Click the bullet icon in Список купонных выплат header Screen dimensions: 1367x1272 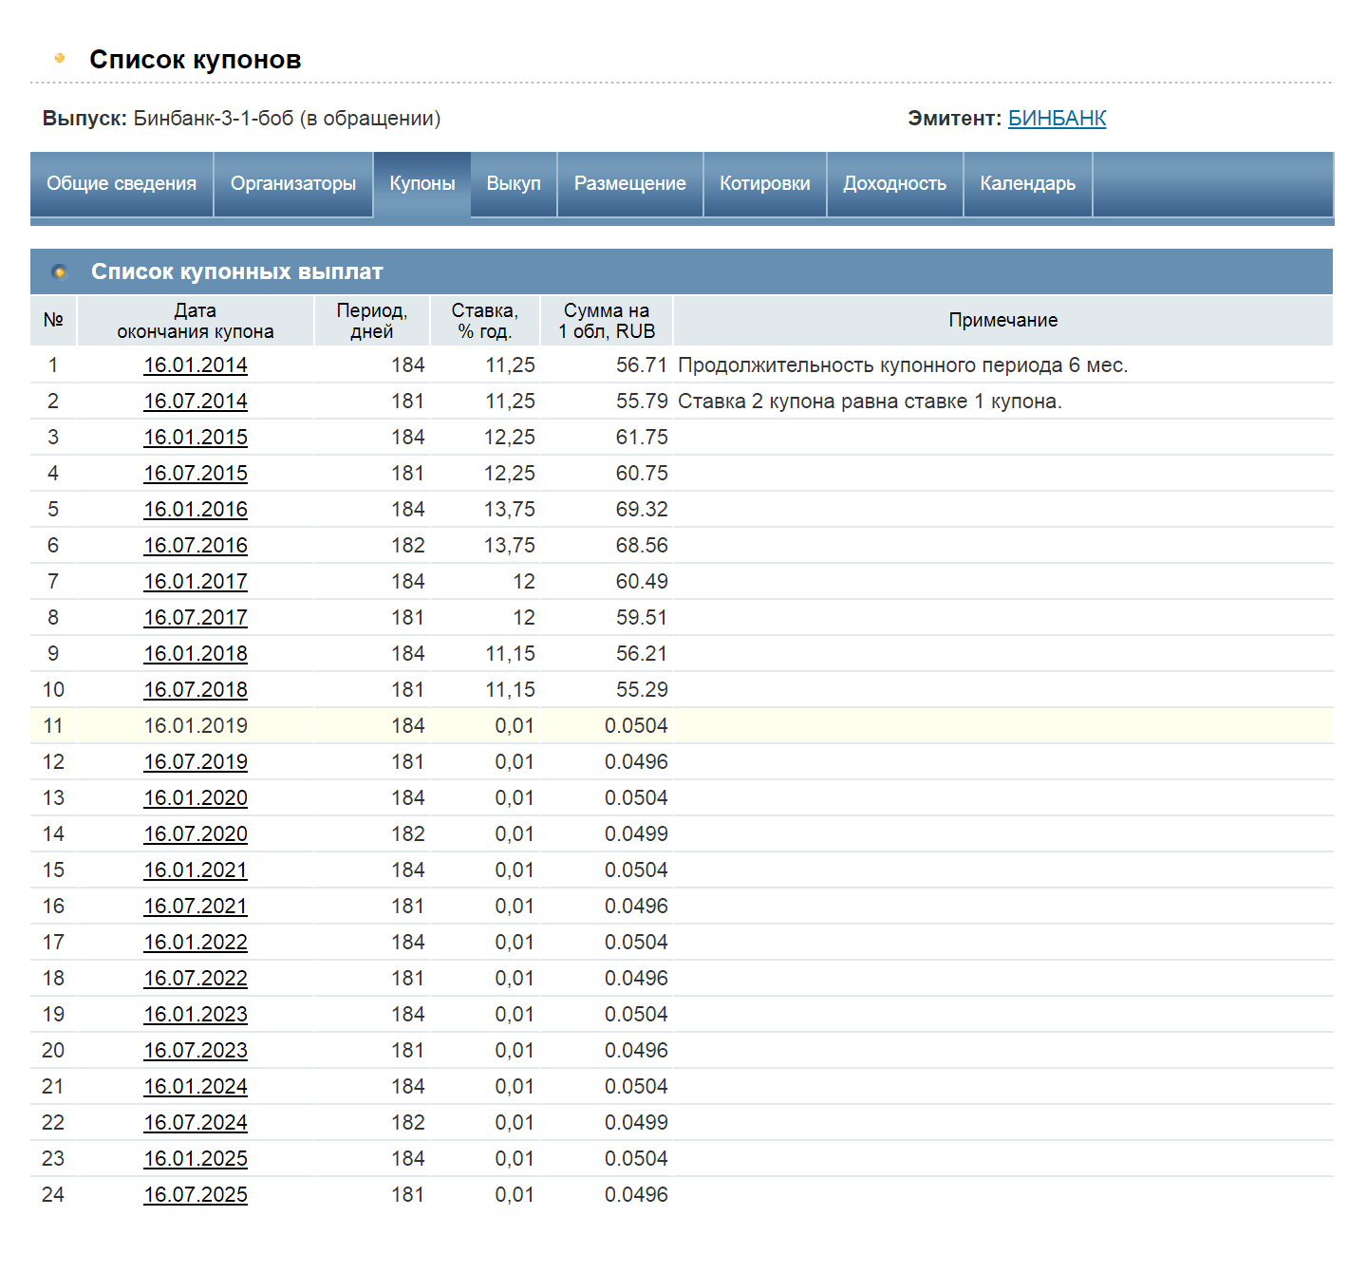60,272
